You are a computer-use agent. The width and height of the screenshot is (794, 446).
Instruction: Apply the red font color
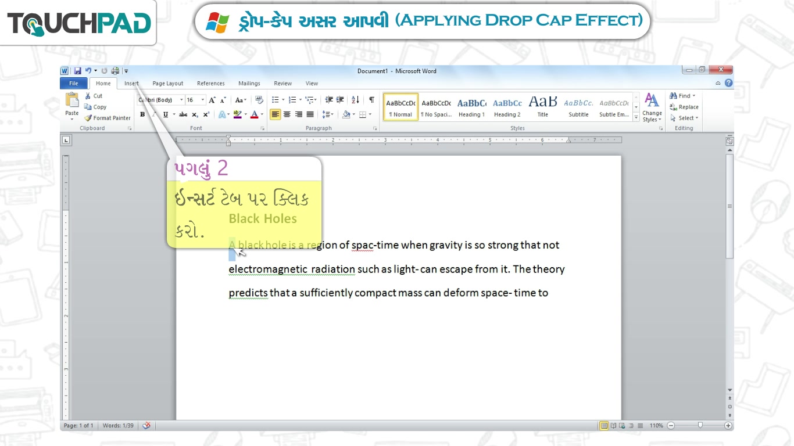(x=254, y=114)
